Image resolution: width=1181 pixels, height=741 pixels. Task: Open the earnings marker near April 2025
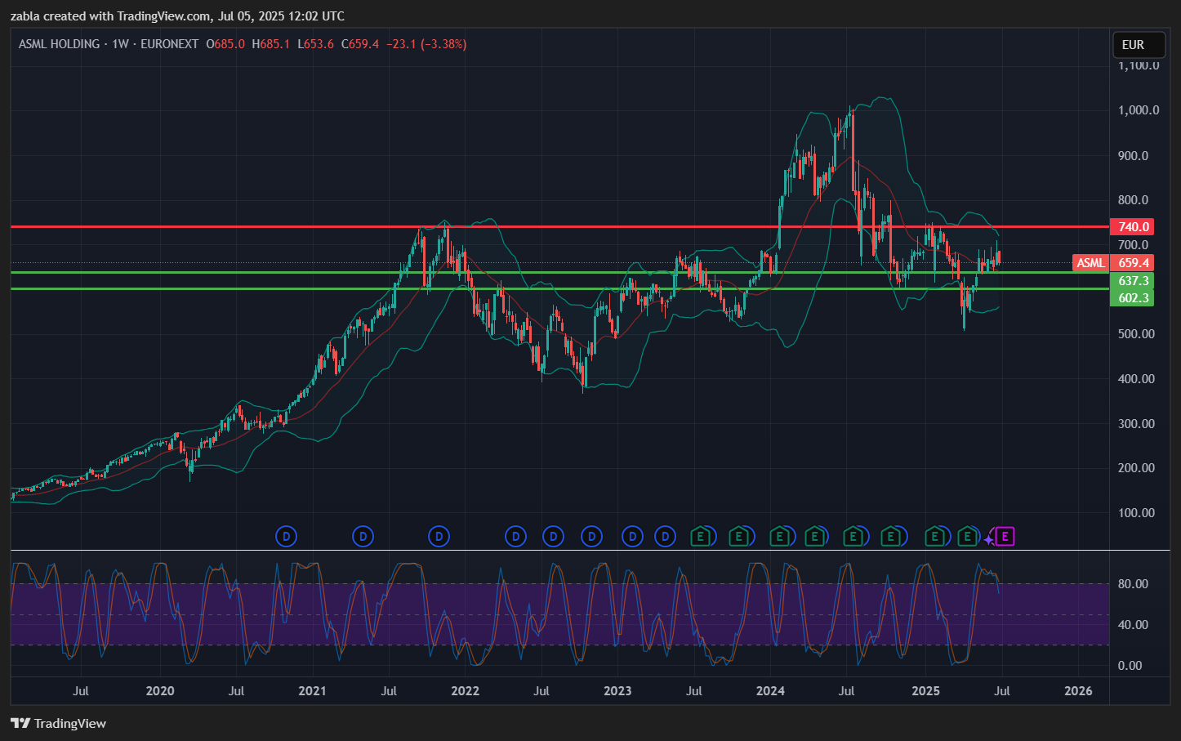967,537
